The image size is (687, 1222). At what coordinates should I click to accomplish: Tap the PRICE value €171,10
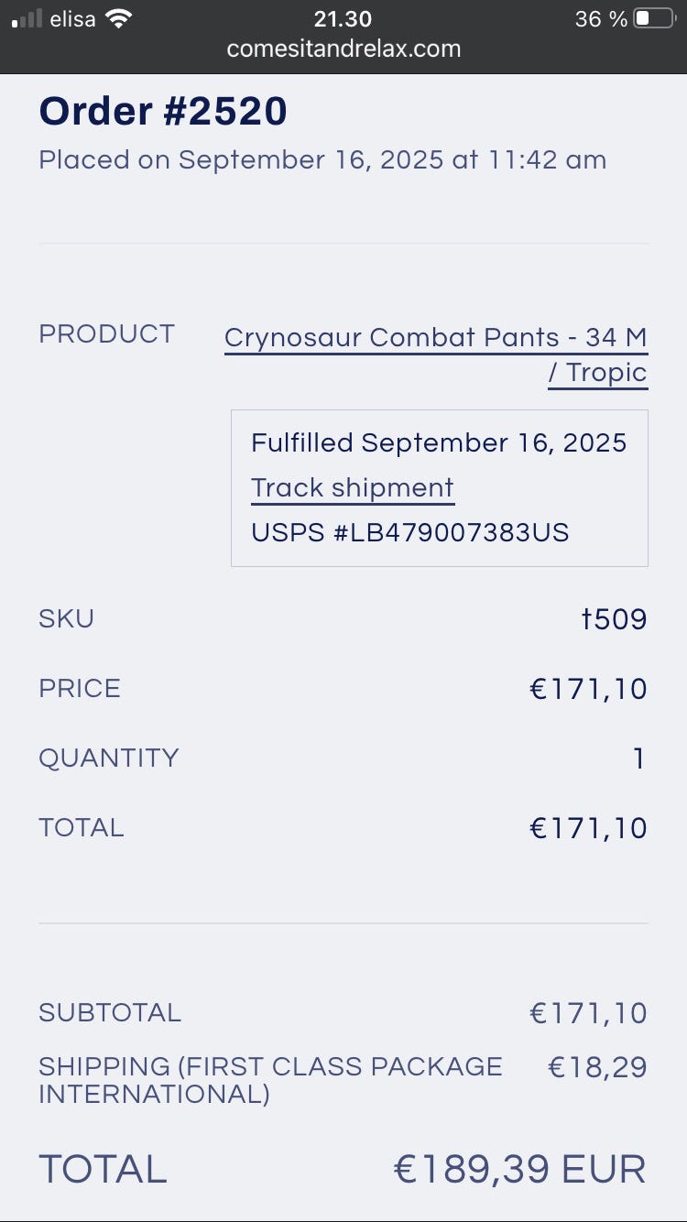[x=588, y=689]
